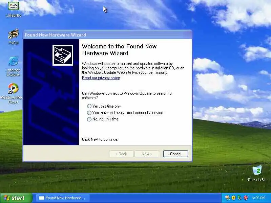Select 'Yes, now and every time' option
Viewport: 271px width, 203px height.
coord(125,113)
